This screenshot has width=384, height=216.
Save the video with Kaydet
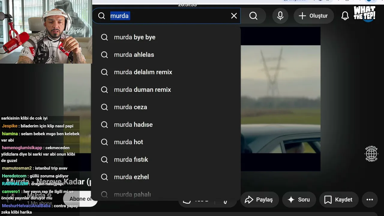339,199
